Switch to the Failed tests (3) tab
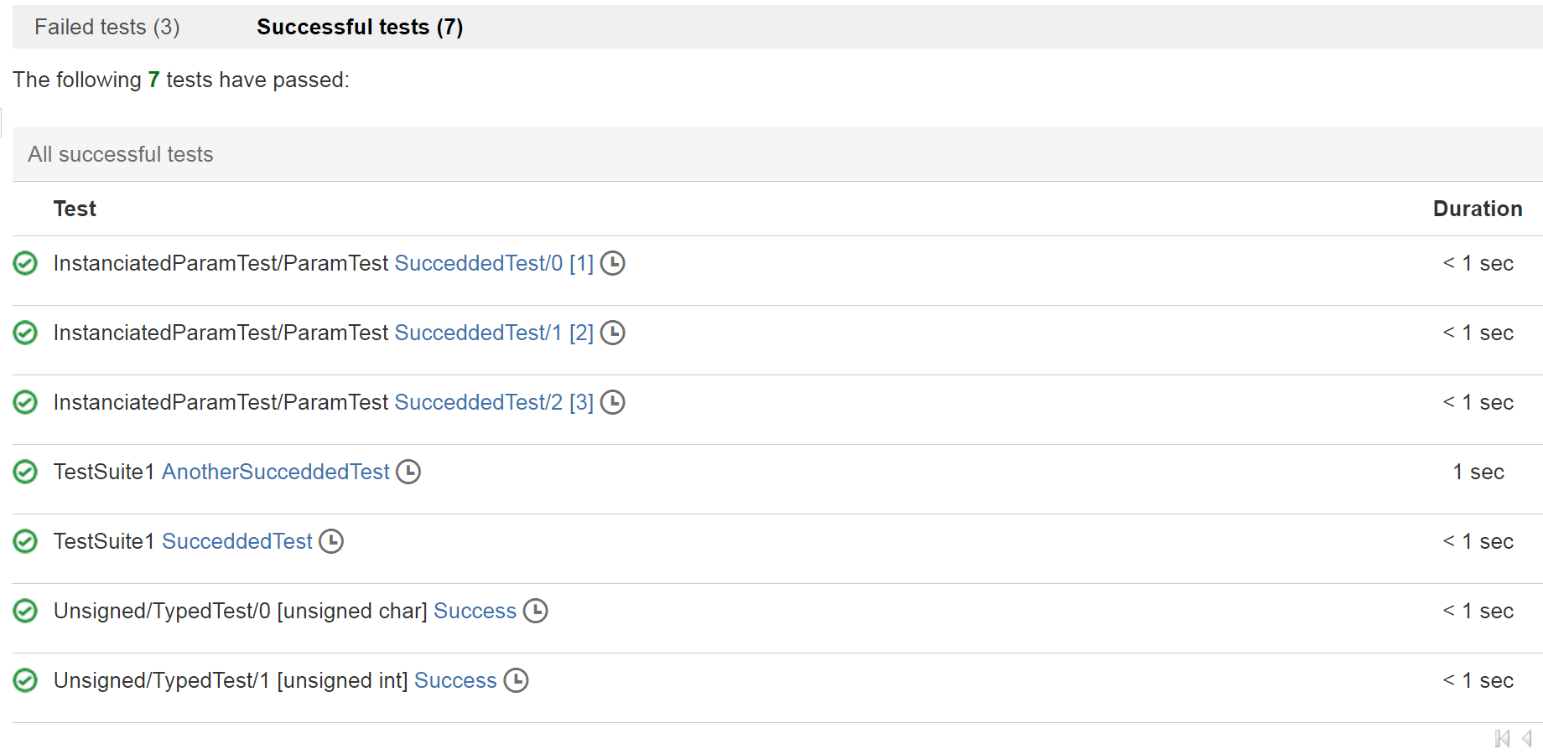This screenshot has height=754, width=1543. [107, 27]
